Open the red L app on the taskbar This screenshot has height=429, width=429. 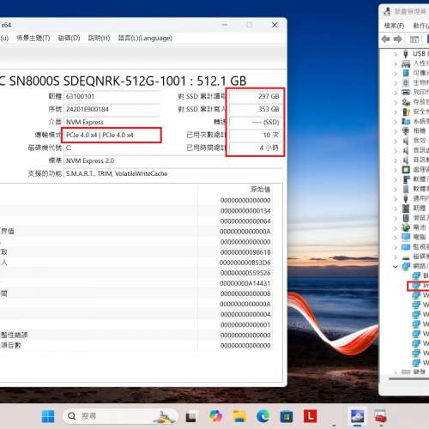[311, 416]
